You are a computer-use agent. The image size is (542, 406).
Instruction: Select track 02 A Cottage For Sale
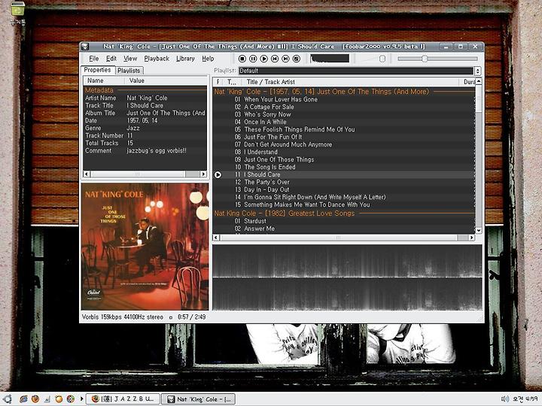pyautogui.click(x=344, y=107)
